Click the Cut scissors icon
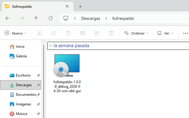Viewport: 189px width, 118px height. pyautogui.click(x=39, y=33)
